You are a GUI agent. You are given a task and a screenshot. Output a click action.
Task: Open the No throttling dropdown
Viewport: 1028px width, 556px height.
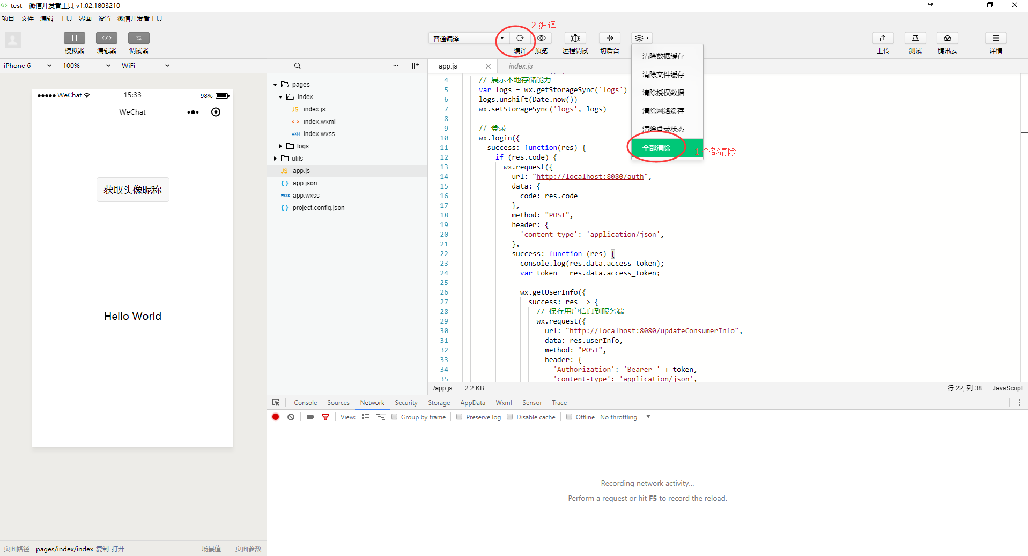[x=625, y=417]
